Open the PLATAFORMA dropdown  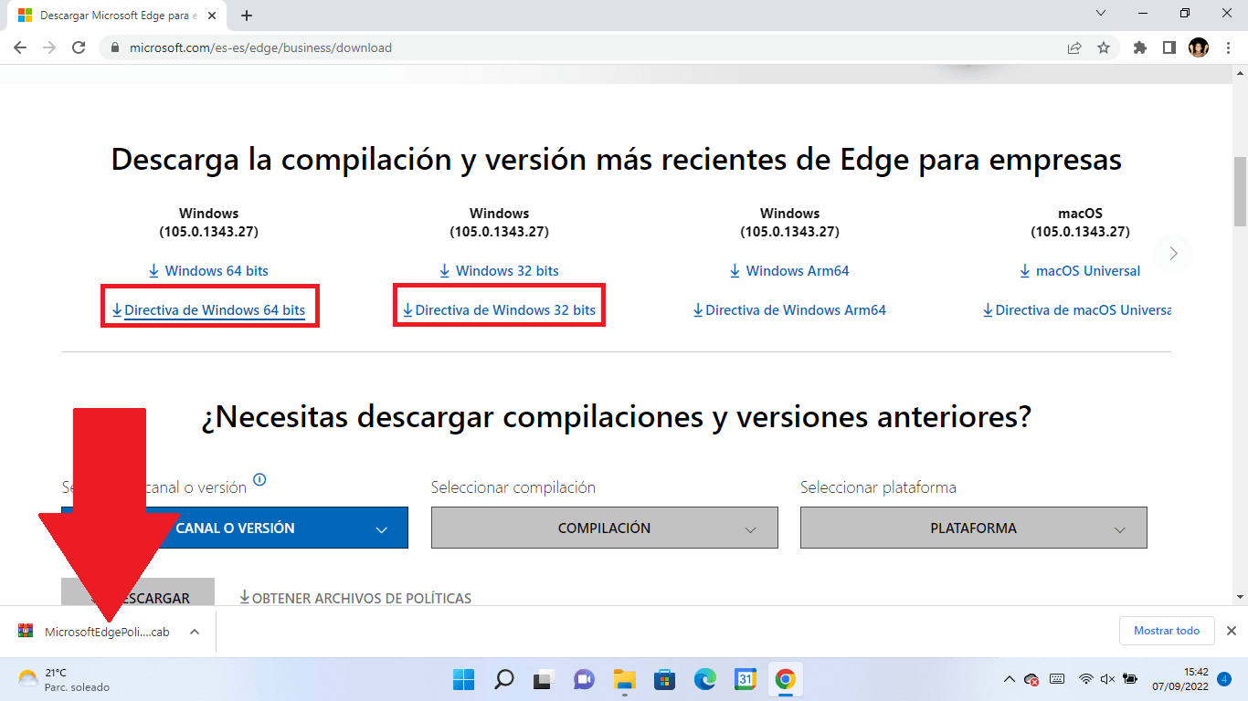pos(973,528)
